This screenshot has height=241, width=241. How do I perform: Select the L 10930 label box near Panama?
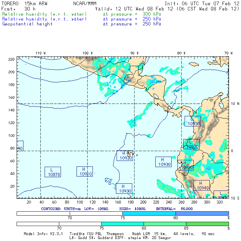pyautogui.click(x=193, y=121)
